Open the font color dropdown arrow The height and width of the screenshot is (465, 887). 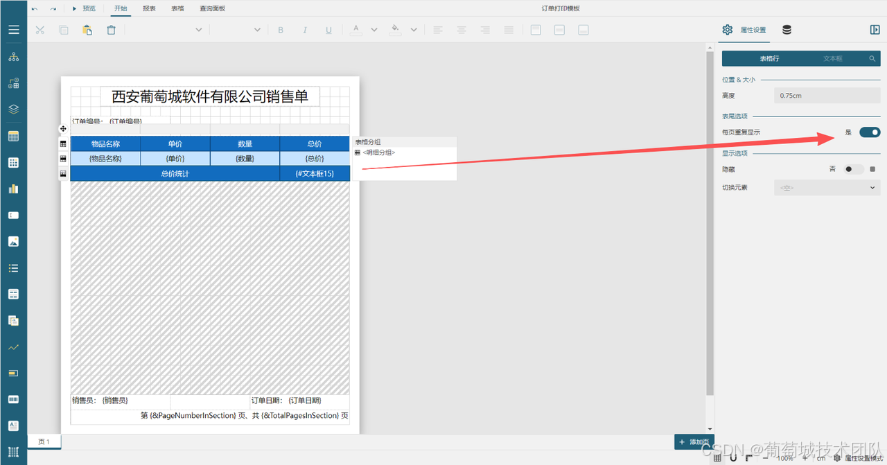point(374,30)
